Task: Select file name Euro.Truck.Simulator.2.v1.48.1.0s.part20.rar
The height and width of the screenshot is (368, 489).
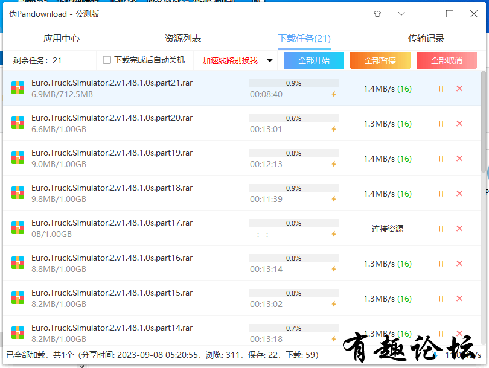Action: tap(112, 118)
